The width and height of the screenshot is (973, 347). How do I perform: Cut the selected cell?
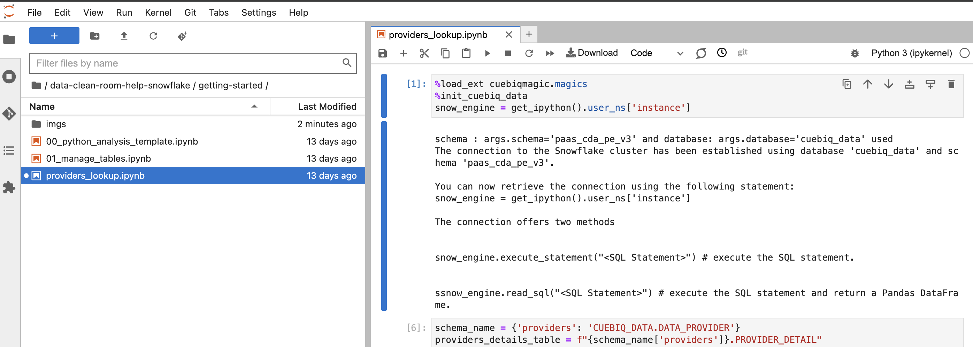(x=424, y=53)
